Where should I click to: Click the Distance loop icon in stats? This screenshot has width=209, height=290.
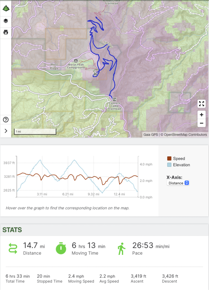pyautogui.click(x=13, y=248)
